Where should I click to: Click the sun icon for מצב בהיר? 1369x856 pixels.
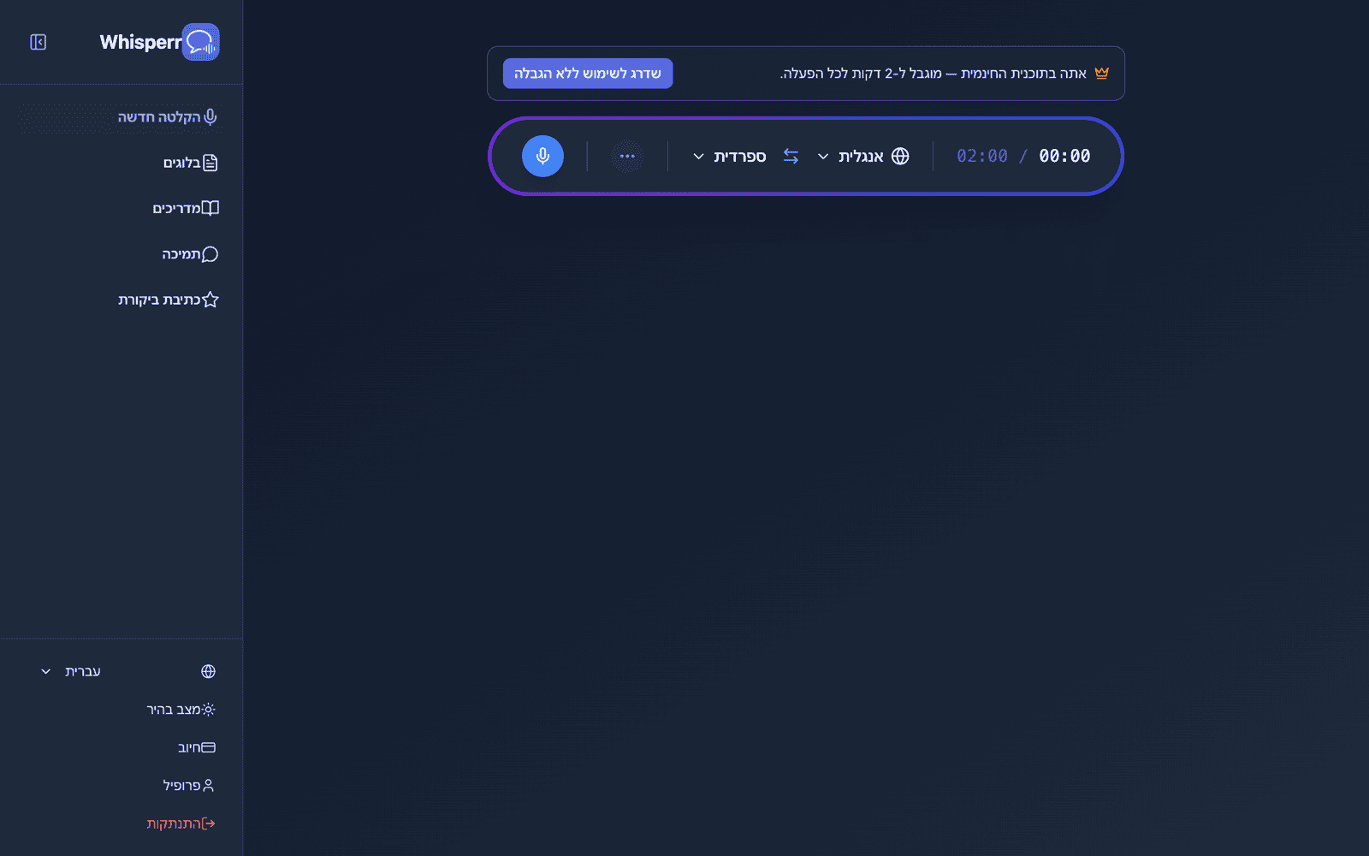point(208,710)
